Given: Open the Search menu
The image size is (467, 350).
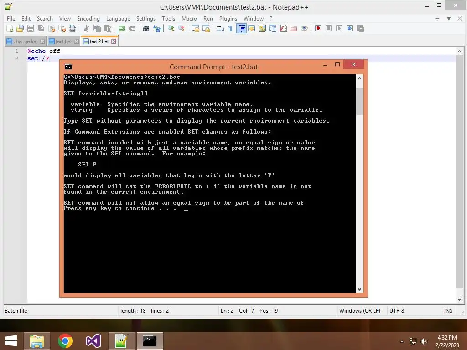Looking at the screenshot, I should [45, 18].
